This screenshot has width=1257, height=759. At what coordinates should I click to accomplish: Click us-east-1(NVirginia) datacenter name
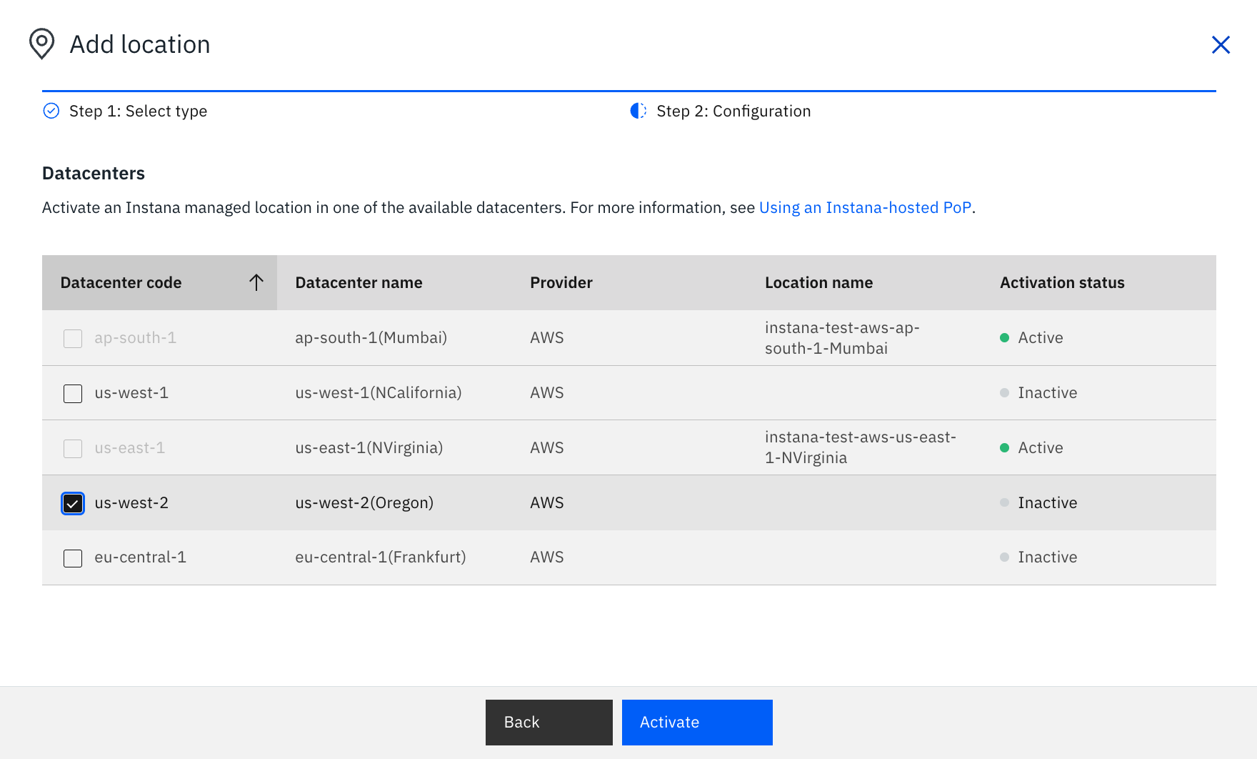369,447
